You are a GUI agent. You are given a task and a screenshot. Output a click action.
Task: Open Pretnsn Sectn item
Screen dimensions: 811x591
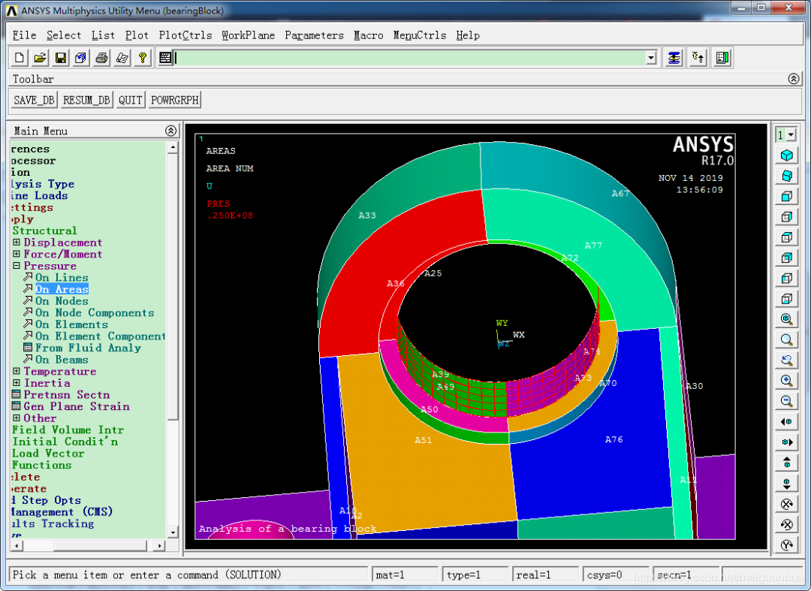click(67, 394)
